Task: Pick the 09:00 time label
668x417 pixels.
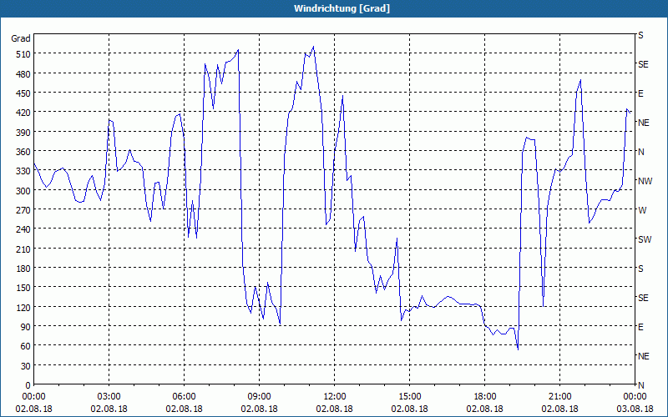Action: click(x=260, y=397)
